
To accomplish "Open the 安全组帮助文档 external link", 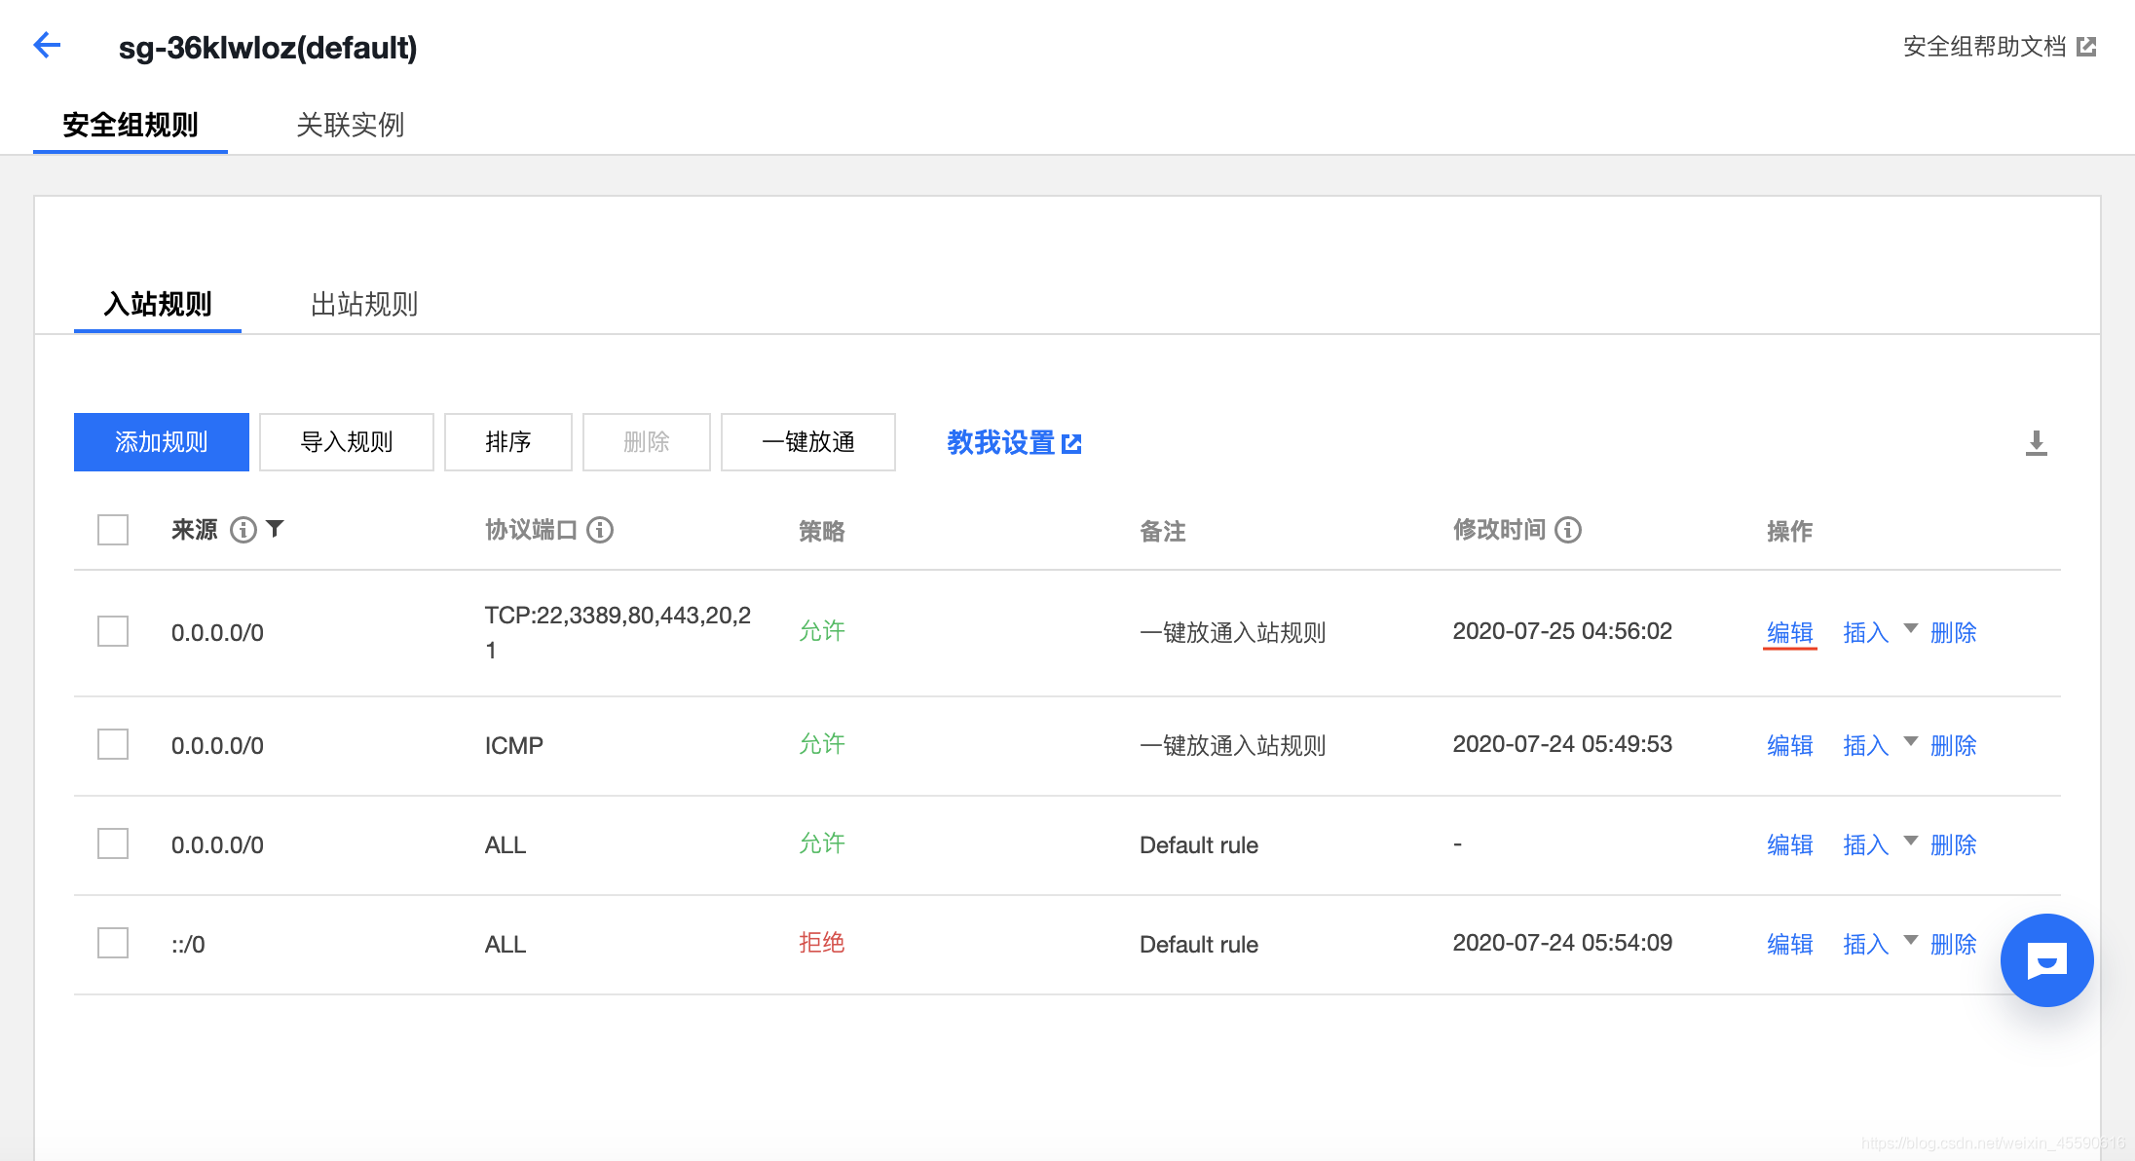I will tap(2000, 47).
